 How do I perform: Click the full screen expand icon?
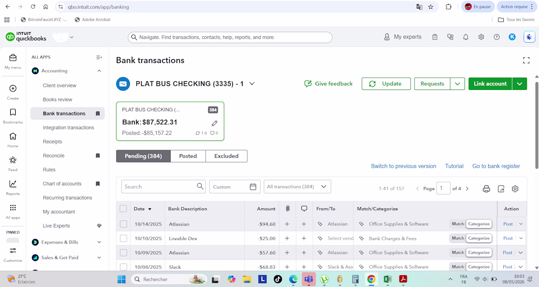526,60
